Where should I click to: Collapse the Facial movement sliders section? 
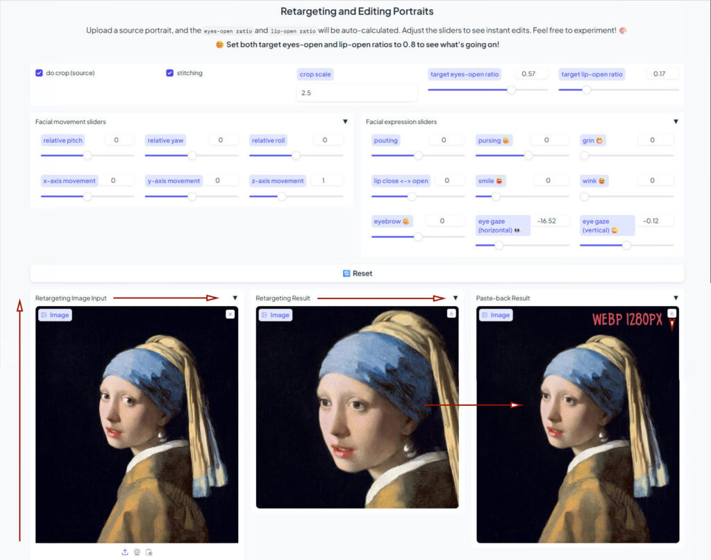[x=345, y=122]
